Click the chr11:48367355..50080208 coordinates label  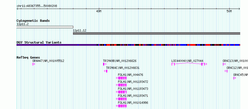[x=37, y=6]
